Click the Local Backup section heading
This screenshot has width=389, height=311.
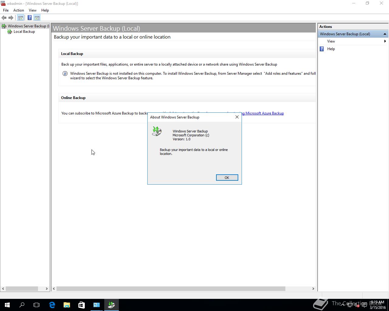click(x=72, y=54)
